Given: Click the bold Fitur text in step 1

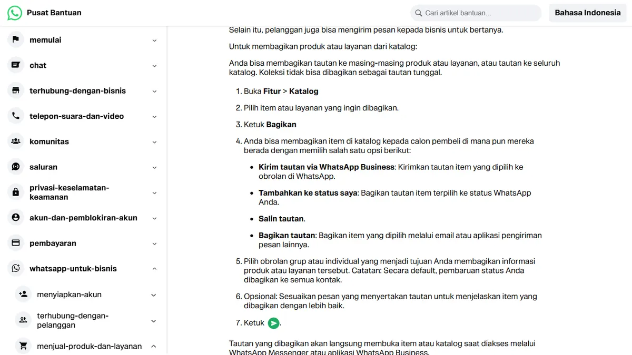Looking at the screenshot, I should (272, 91).
